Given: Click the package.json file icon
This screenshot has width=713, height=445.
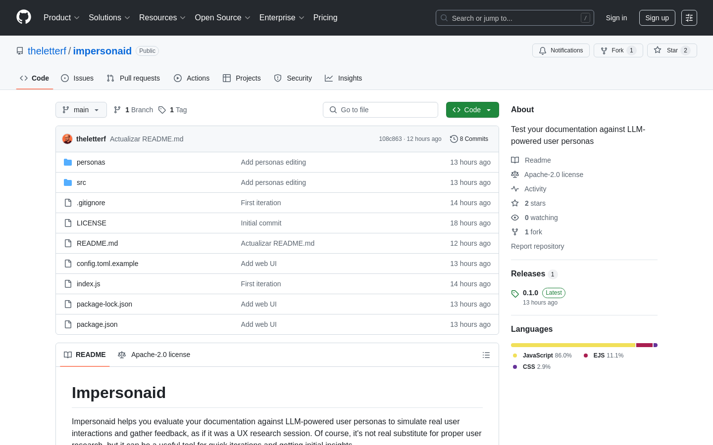Looking at the screenshot, I should click(x=68, y=324).
